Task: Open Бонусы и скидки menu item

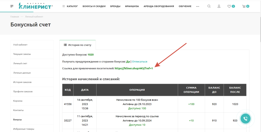Action: 94,6
